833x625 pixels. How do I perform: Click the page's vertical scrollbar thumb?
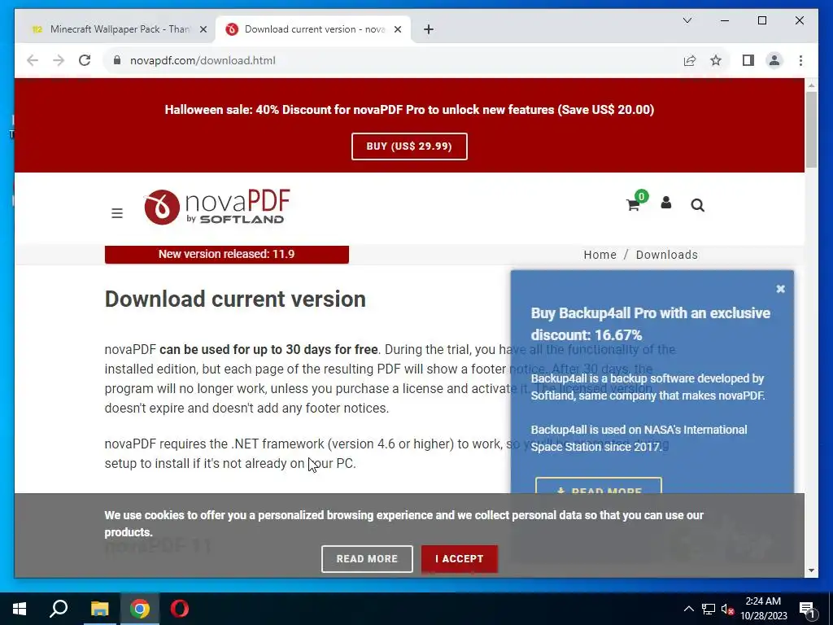(811, 129)
